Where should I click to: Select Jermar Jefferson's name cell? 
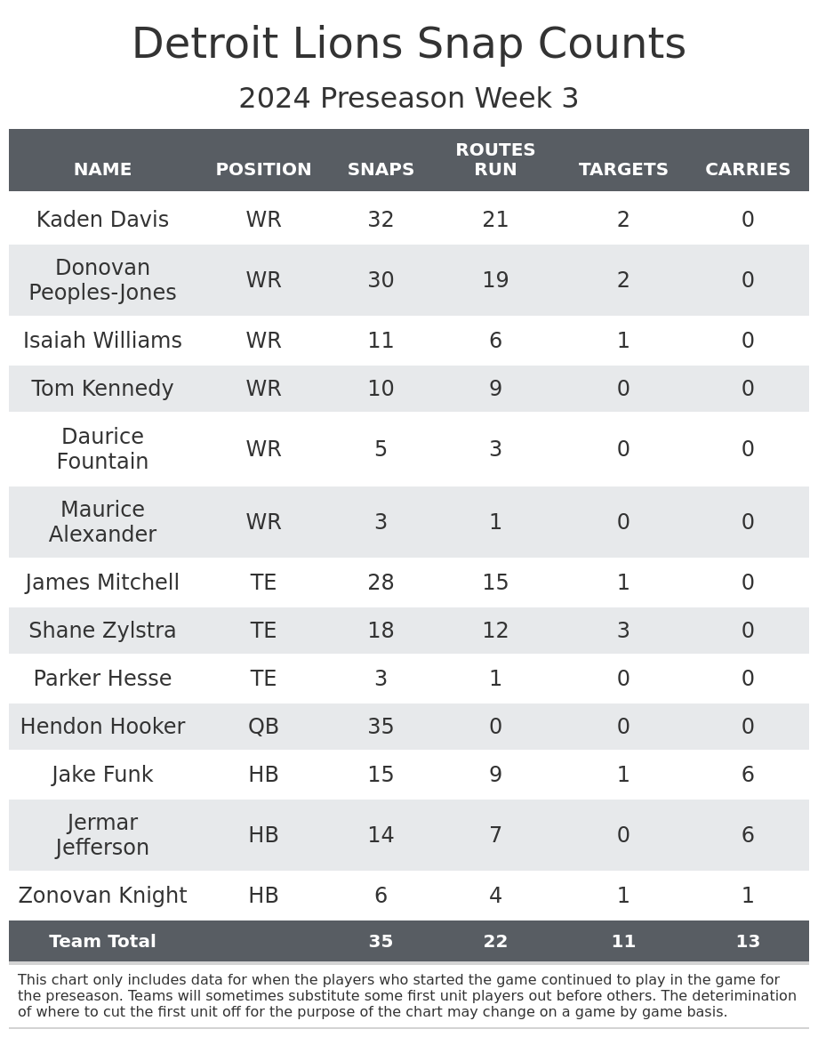[x=102, y=835]
